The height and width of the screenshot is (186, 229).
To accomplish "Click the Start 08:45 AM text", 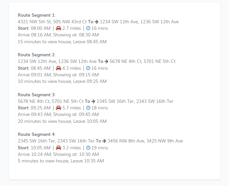I will (34, 68).
